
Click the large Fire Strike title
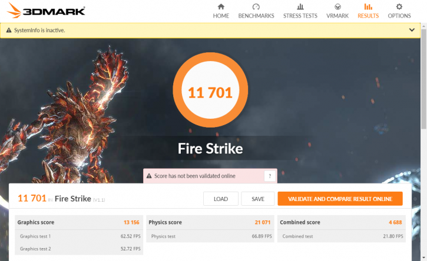tap(210, 149)
